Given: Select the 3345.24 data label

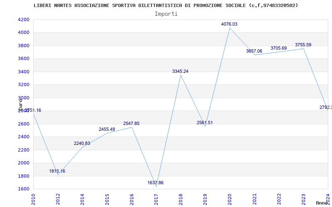Looking at the screenshot, I should [180, 71].
